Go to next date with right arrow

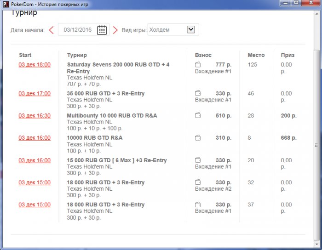[x=115, y=30]
